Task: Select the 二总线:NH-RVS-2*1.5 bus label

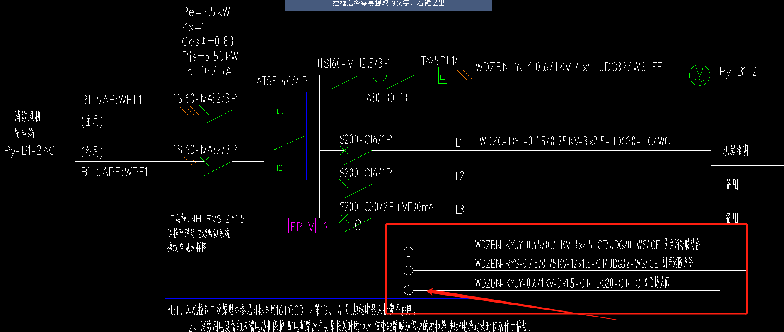Action: 207,218
